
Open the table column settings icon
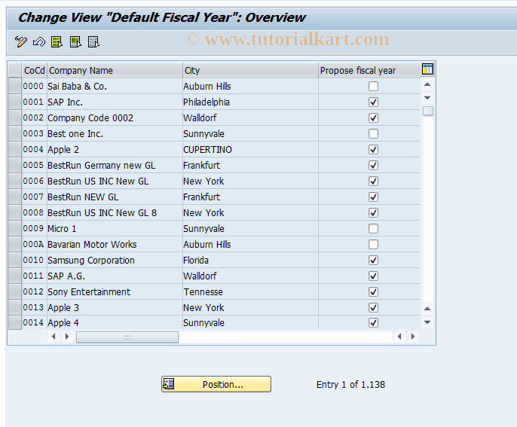point(427,69)
